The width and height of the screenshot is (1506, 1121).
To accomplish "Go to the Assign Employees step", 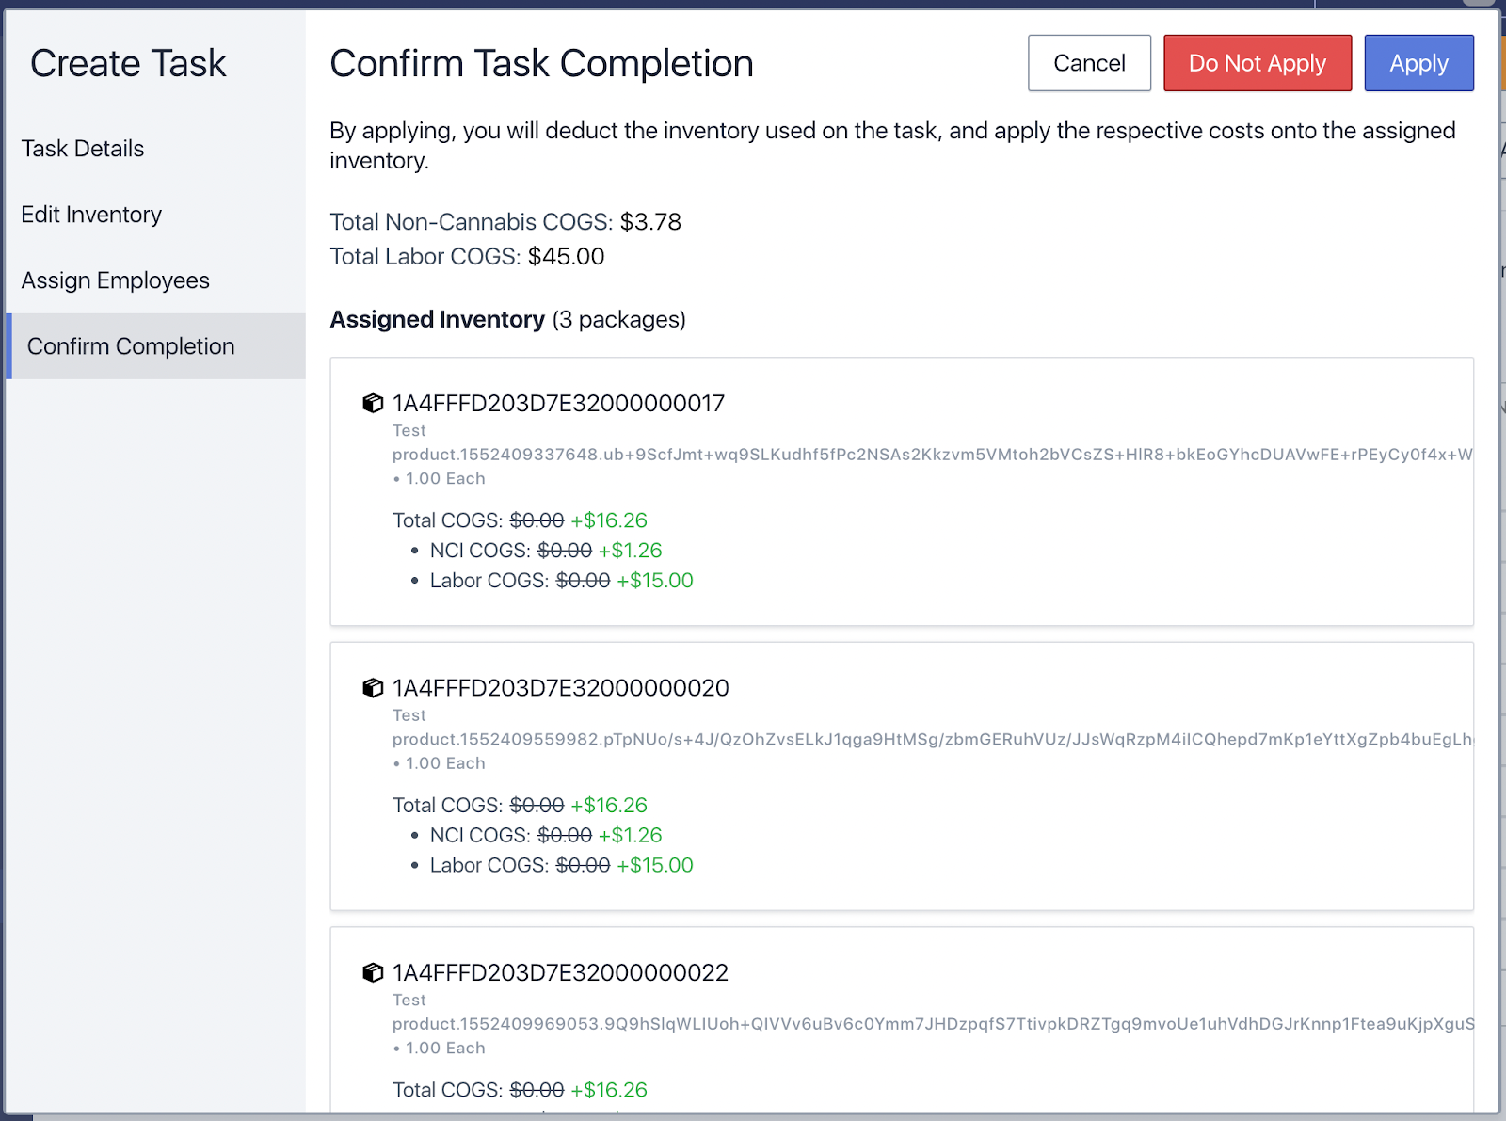I will point(115,280).
